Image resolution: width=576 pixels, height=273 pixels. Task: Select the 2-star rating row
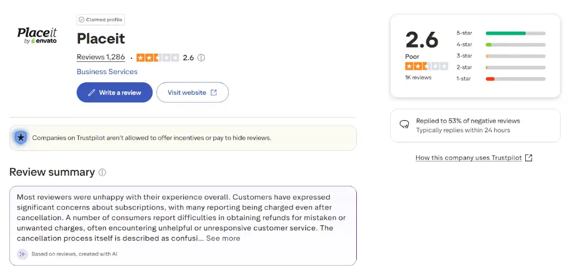pos(500,68)
